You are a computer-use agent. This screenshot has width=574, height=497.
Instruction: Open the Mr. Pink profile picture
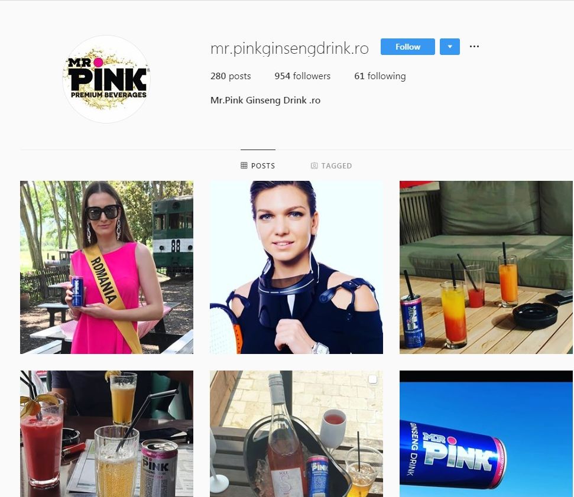(106, 79)
